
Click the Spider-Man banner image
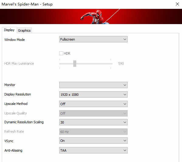coord(91,16)
